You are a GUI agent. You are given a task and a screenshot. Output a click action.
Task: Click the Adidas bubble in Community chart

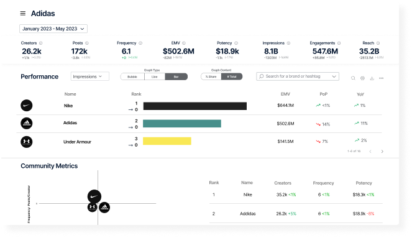[x=104, y=208]
